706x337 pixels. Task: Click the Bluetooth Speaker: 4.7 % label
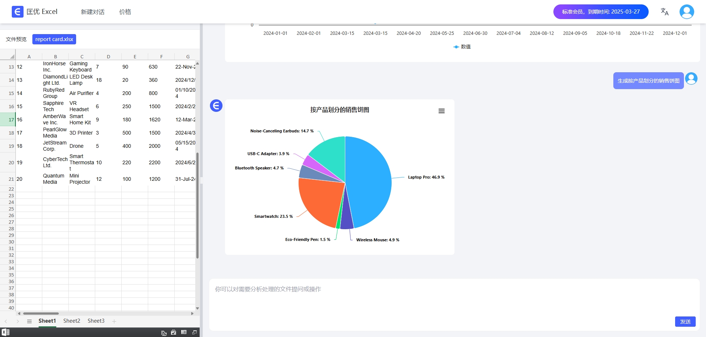tap(259, 168)
